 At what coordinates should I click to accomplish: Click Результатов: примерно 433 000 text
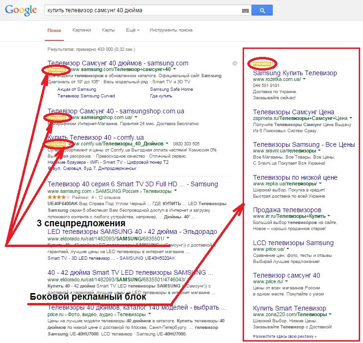[x=91, y=49]
